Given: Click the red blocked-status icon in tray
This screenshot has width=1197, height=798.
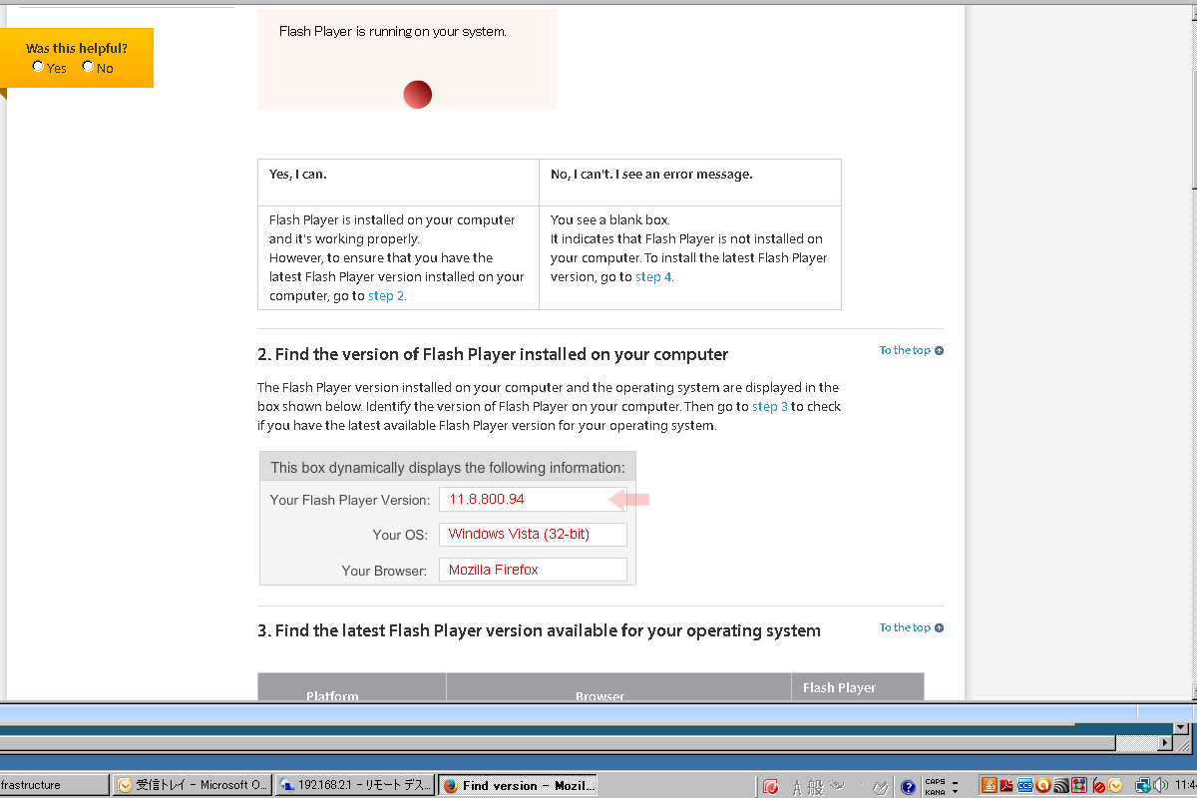Looking at the screenshot, I should tap(1099, 786).
